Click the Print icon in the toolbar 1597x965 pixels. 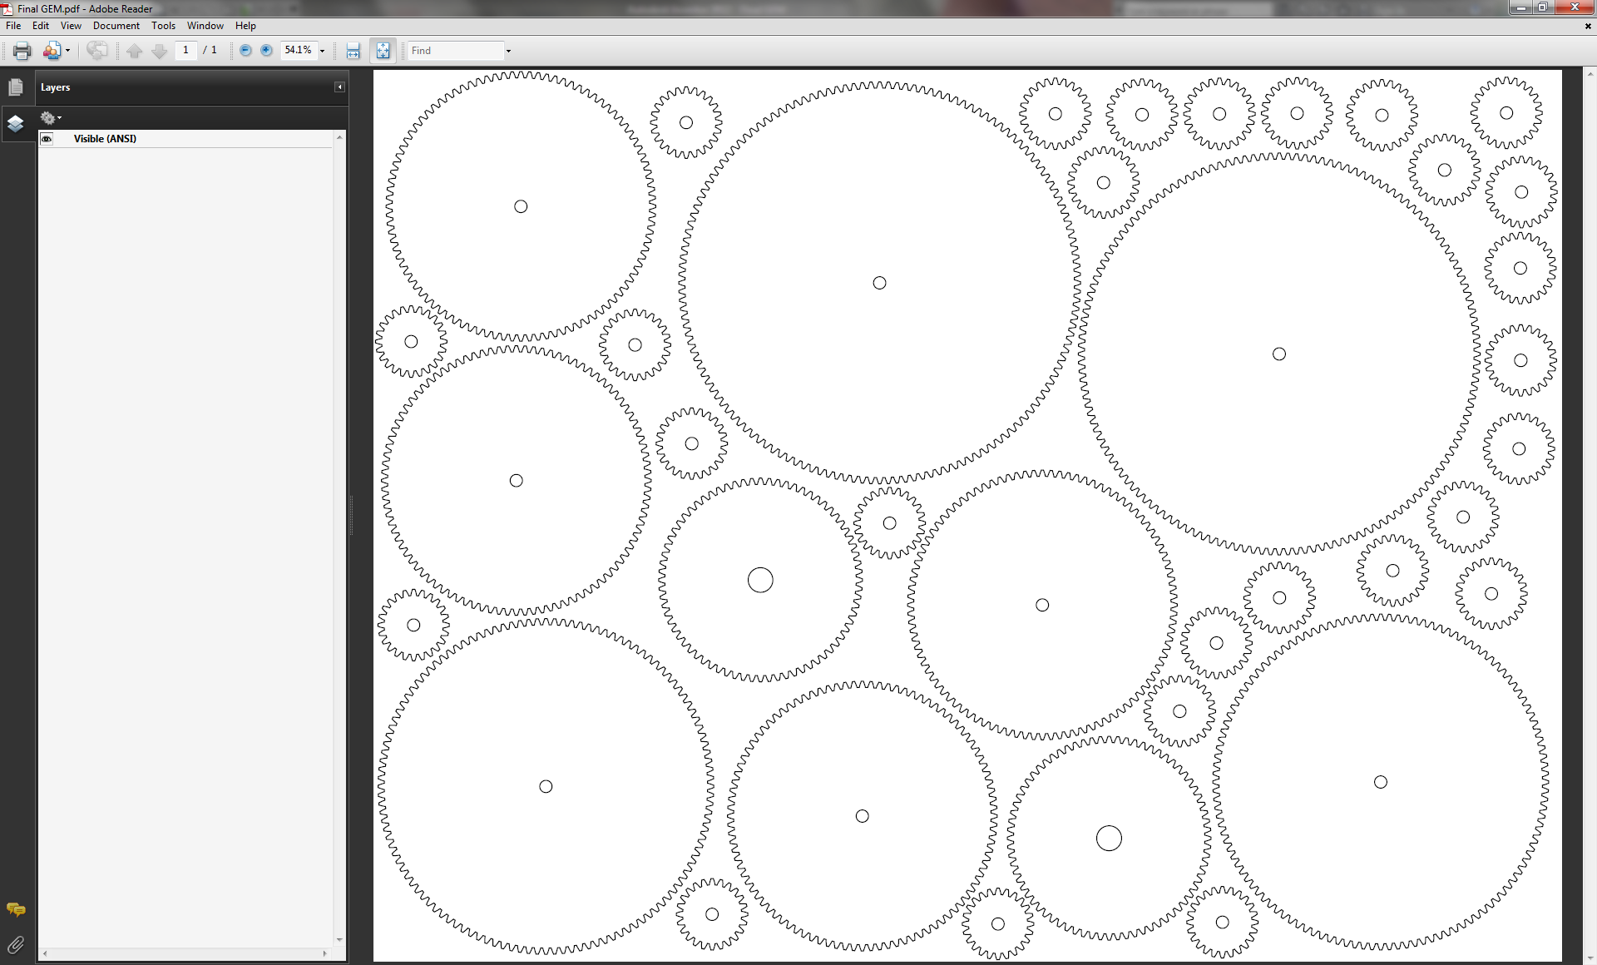click(x=22, y=51)
